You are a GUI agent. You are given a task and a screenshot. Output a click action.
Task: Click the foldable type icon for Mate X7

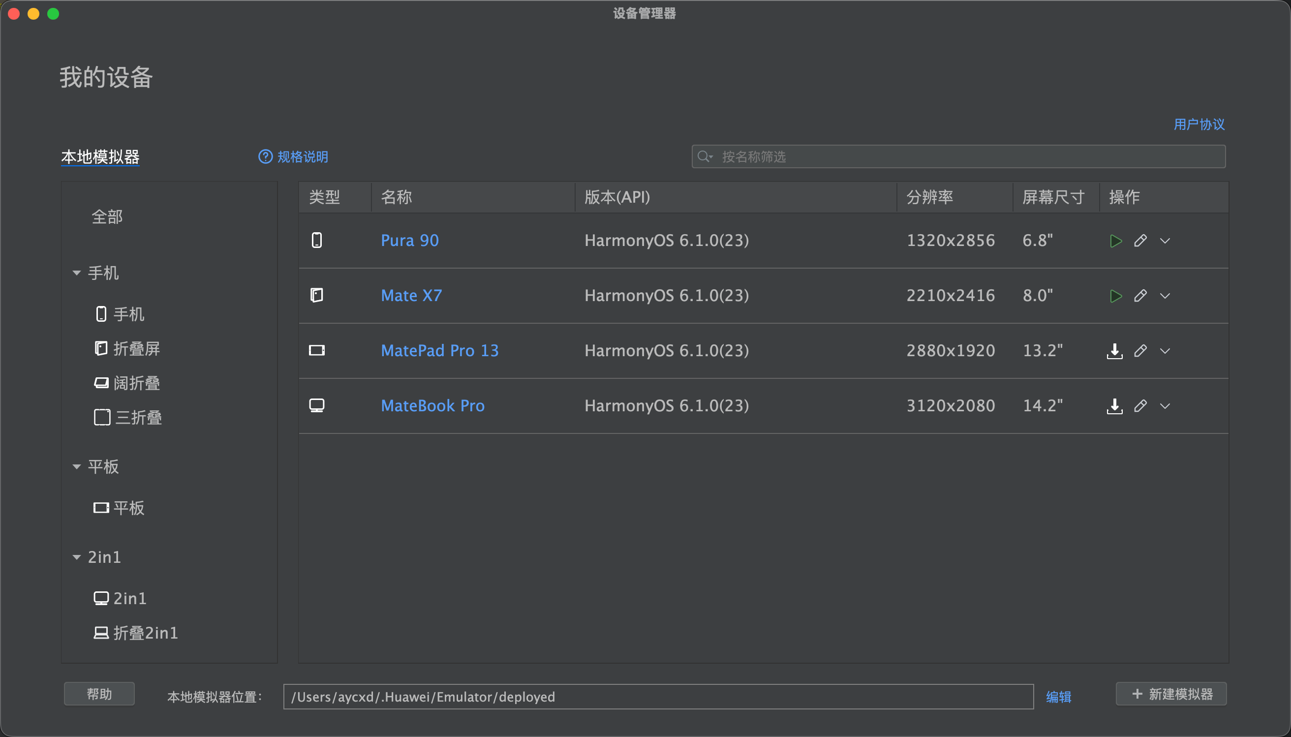tap(317, 296)
